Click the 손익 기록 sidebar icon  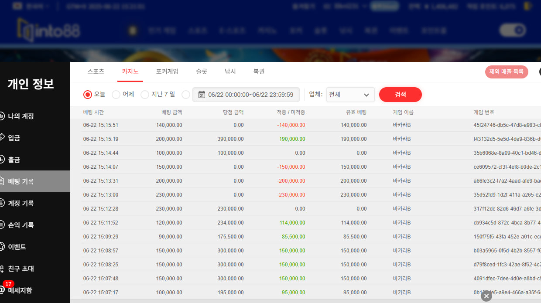2,225
